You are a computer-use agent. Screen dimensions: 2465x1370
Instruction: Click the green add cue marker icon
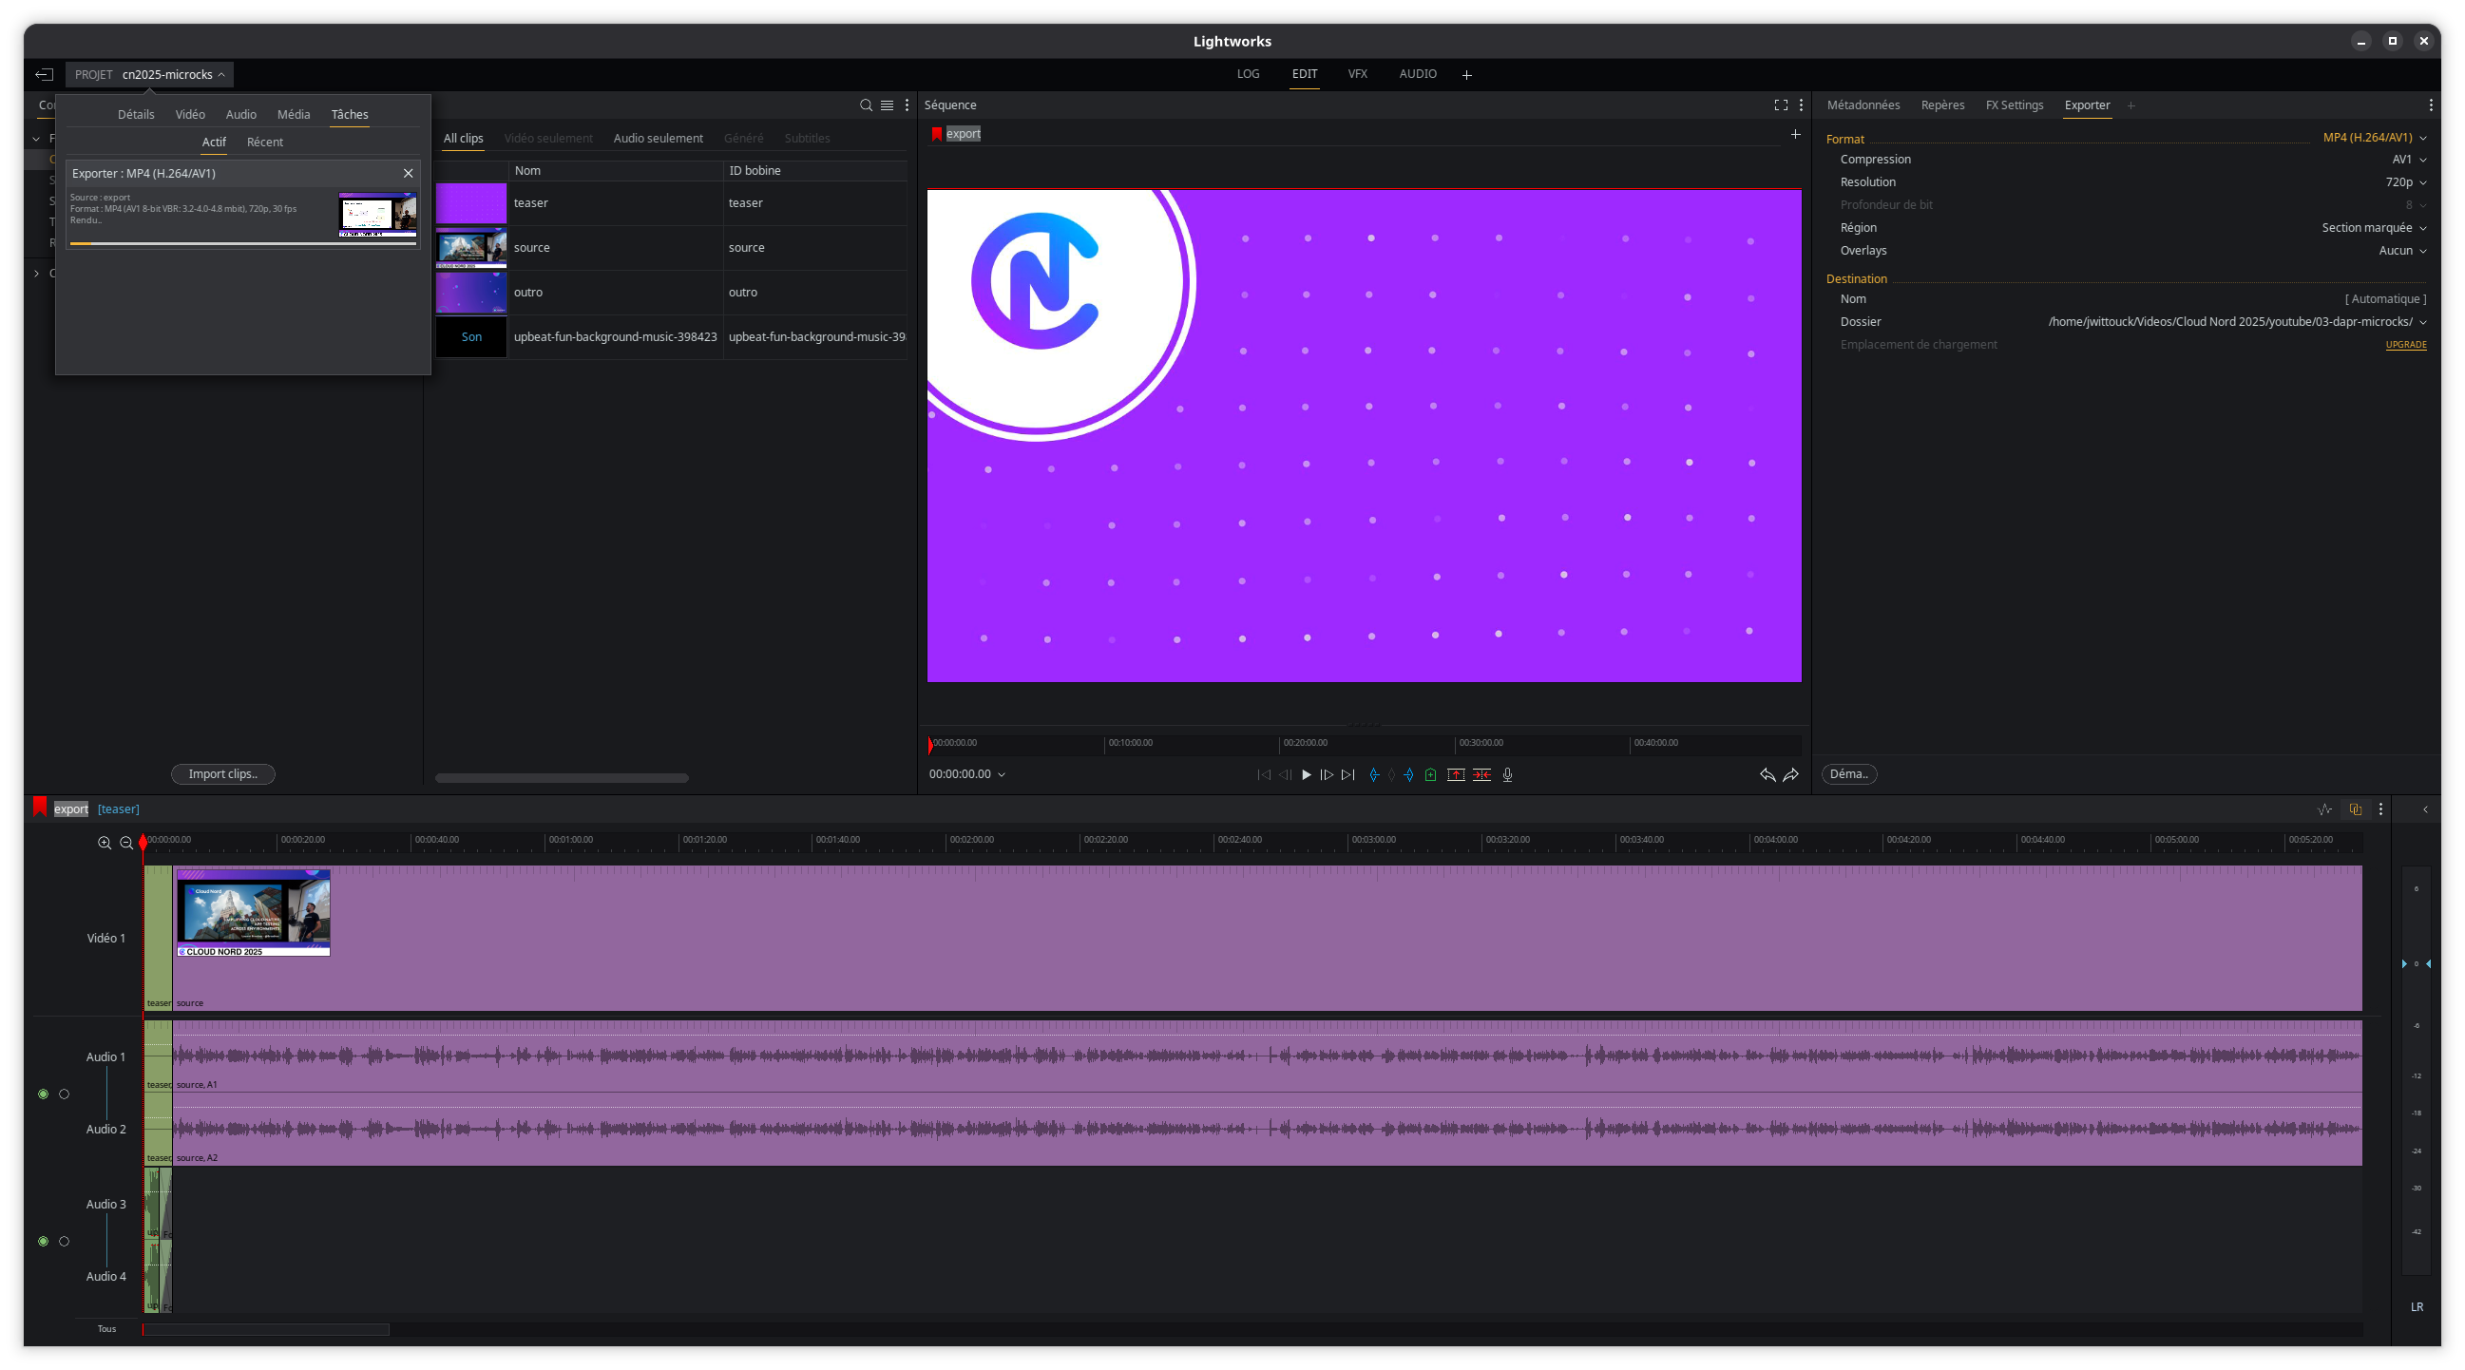click(1430, 775)
